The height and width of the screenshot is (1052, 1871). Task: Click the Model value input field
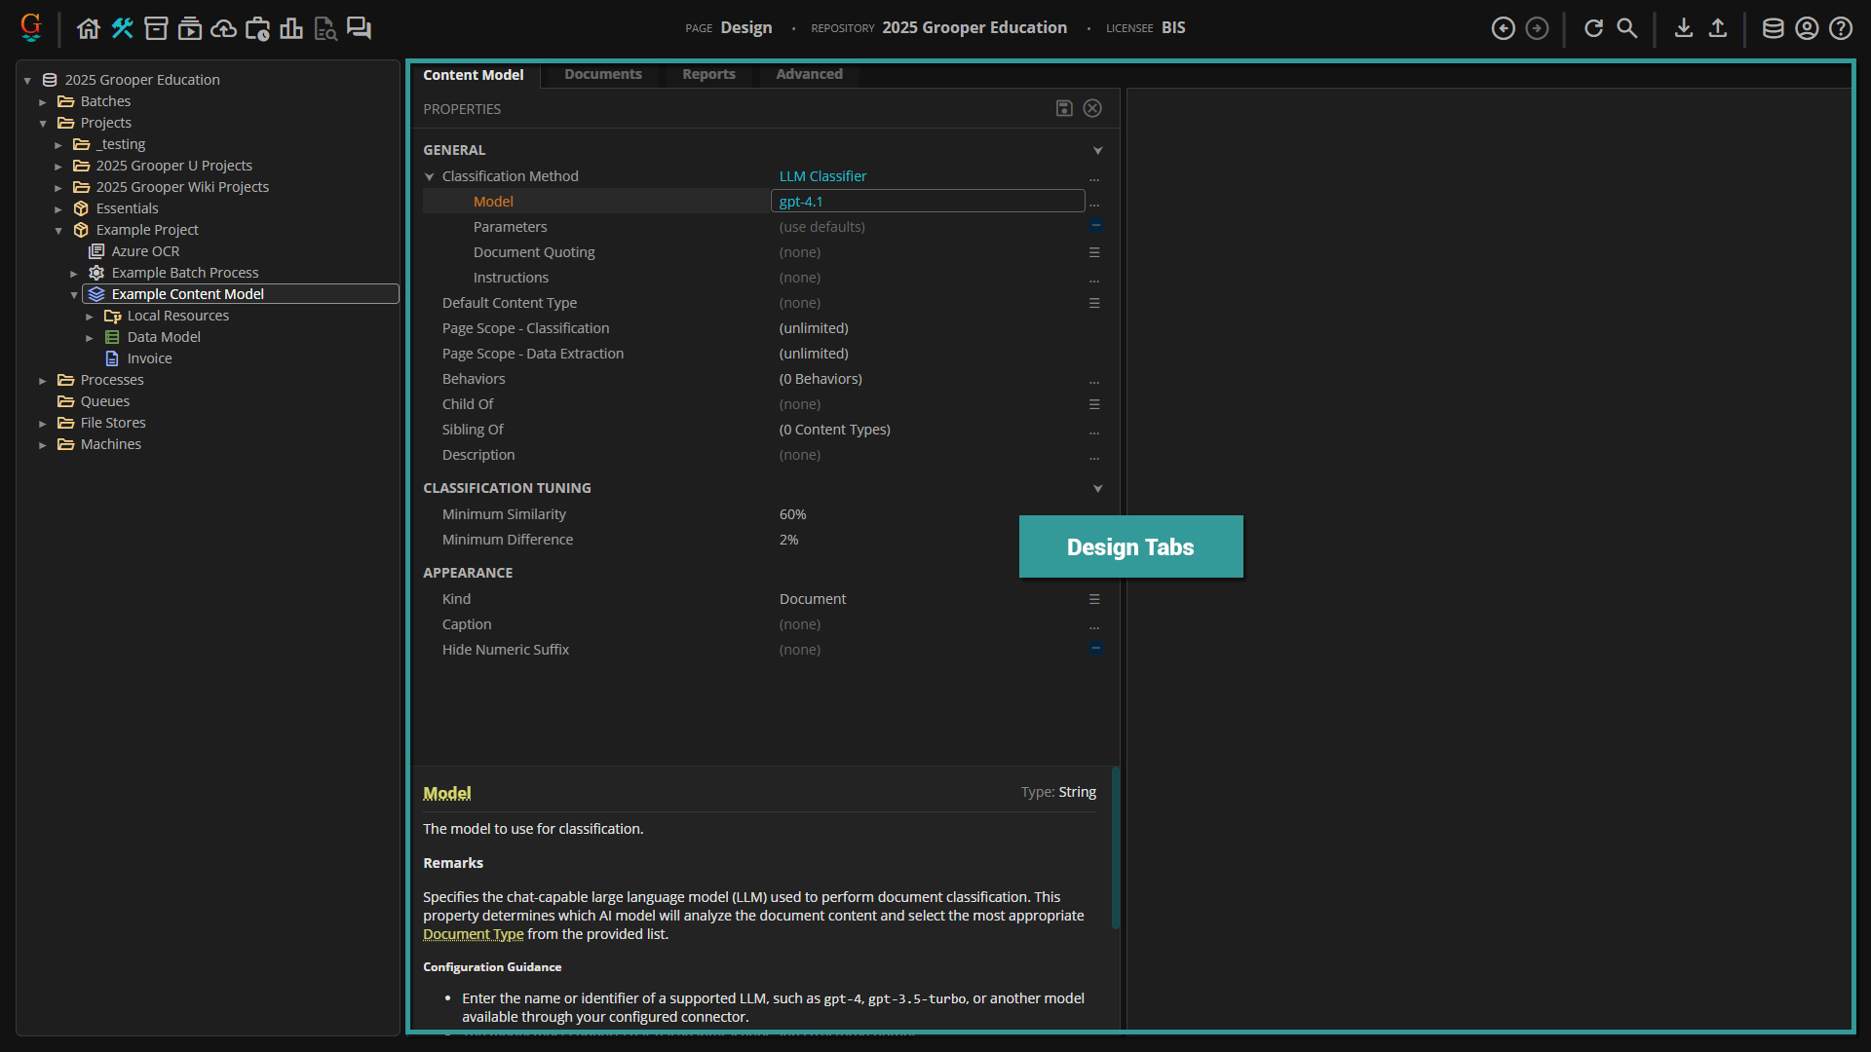[x=927, y=202]
